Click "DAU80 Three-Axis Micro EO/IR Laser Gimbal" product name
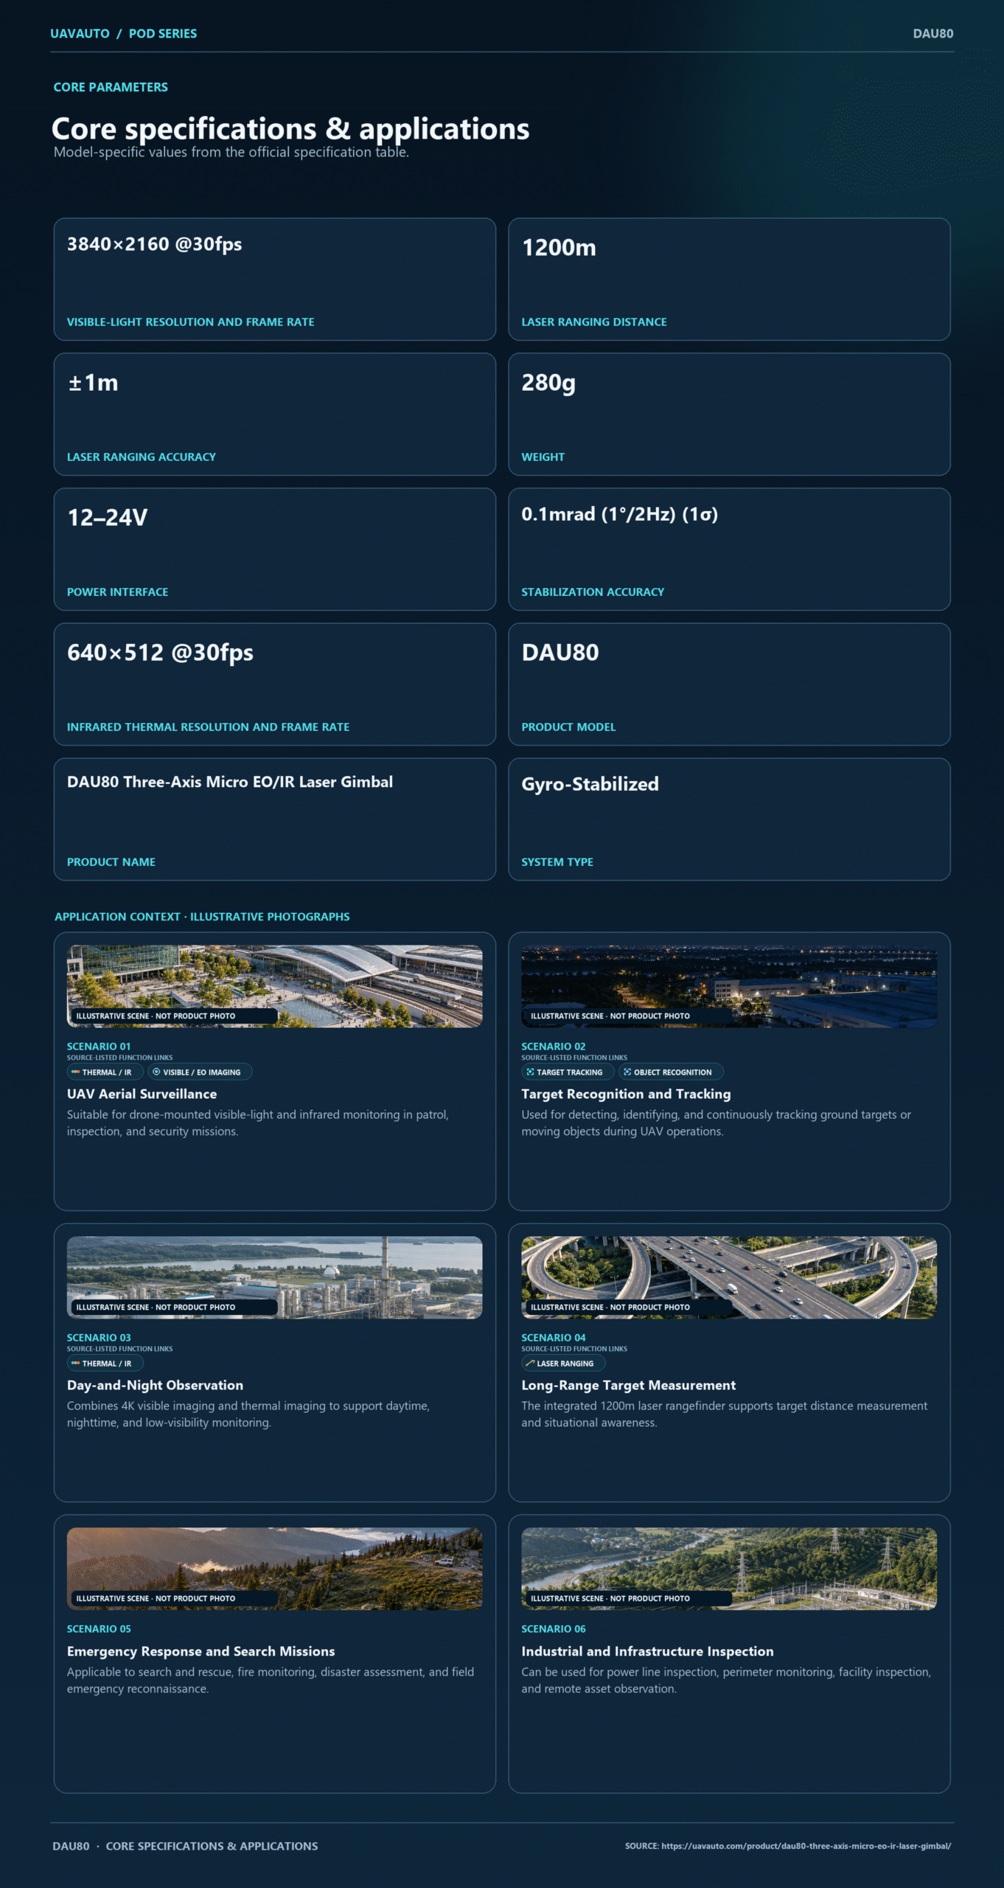1004x1888 pixels. click(230, 782)
